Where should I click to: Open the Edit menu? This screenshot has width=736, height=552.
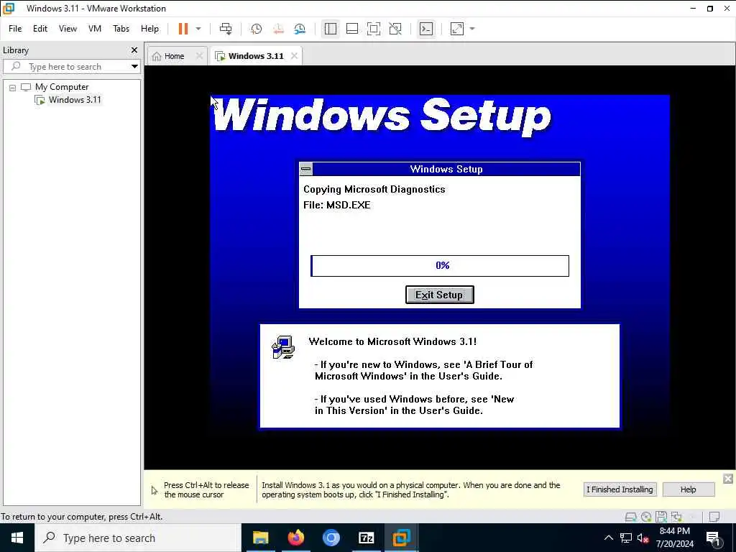point(40,29)
